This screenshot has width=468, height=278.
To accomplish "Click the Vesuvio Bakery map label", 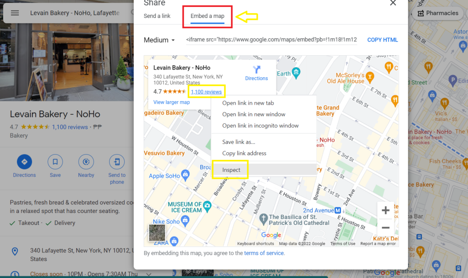I will click(165, 153).
